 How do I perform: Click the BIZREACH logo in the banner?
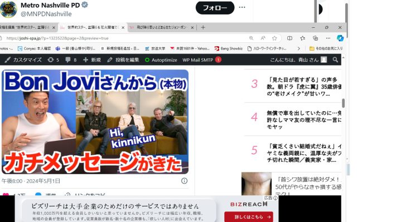click(249, 204)
